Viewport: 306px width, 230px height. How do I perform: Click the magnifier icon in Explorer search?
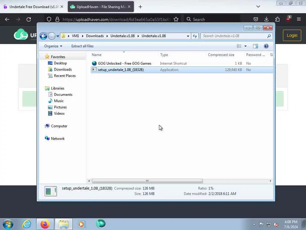point(269,36)
